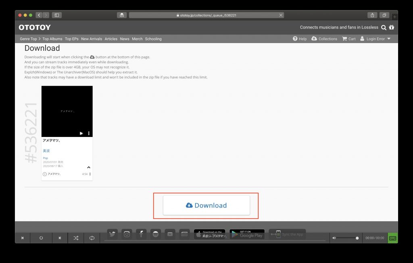Toggle repeat playback mode
Screen dimensions: 413x263
(x=92, y=238)
